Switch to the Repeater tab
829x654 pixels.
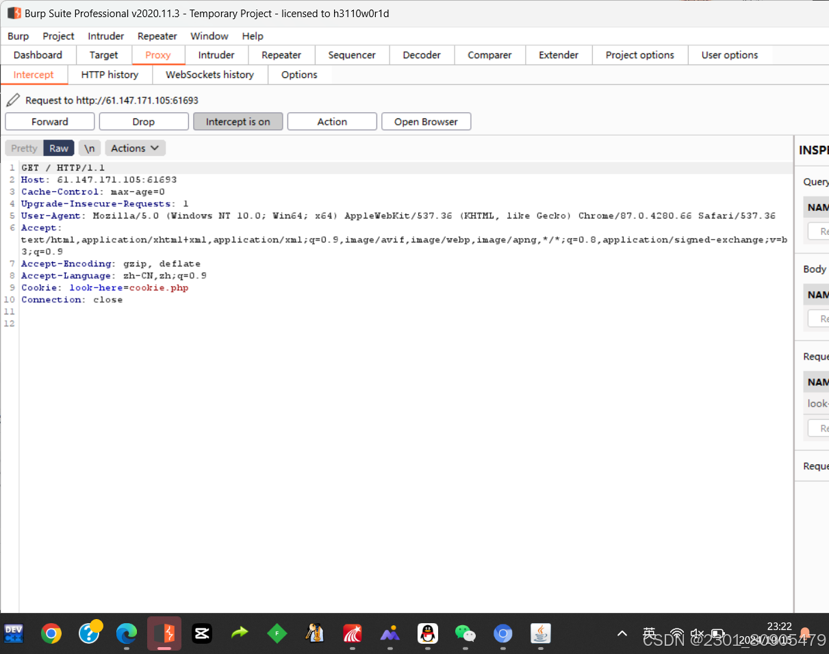[x=281, y=55]
